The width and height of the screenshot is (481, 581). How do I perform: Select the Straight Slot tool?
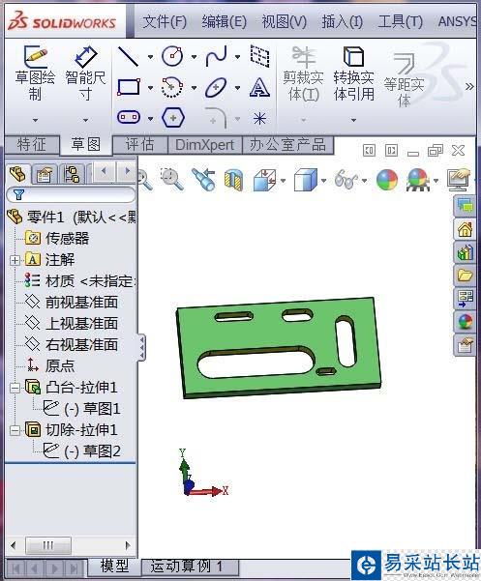[x=129, y=118]
